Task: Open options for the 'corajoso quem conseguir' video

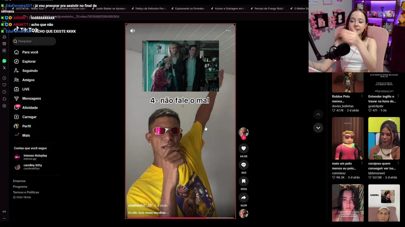Action: pos(398,163)
